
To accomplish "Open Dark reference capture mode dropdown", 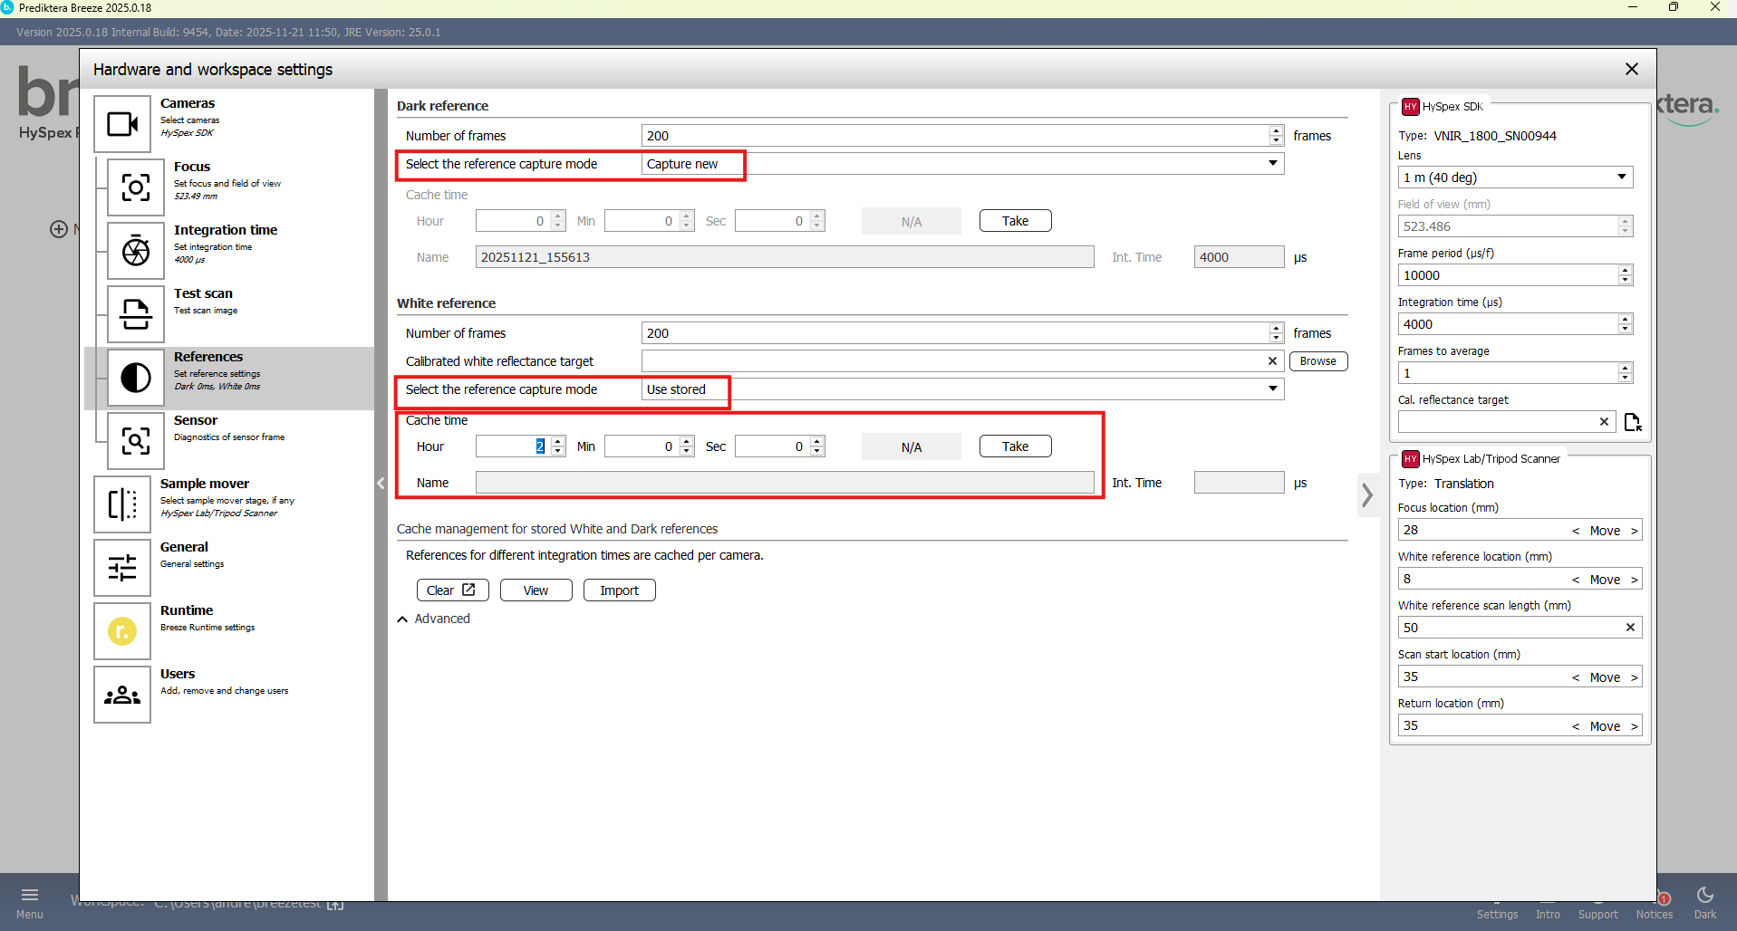I will (x=1272, y=164).
